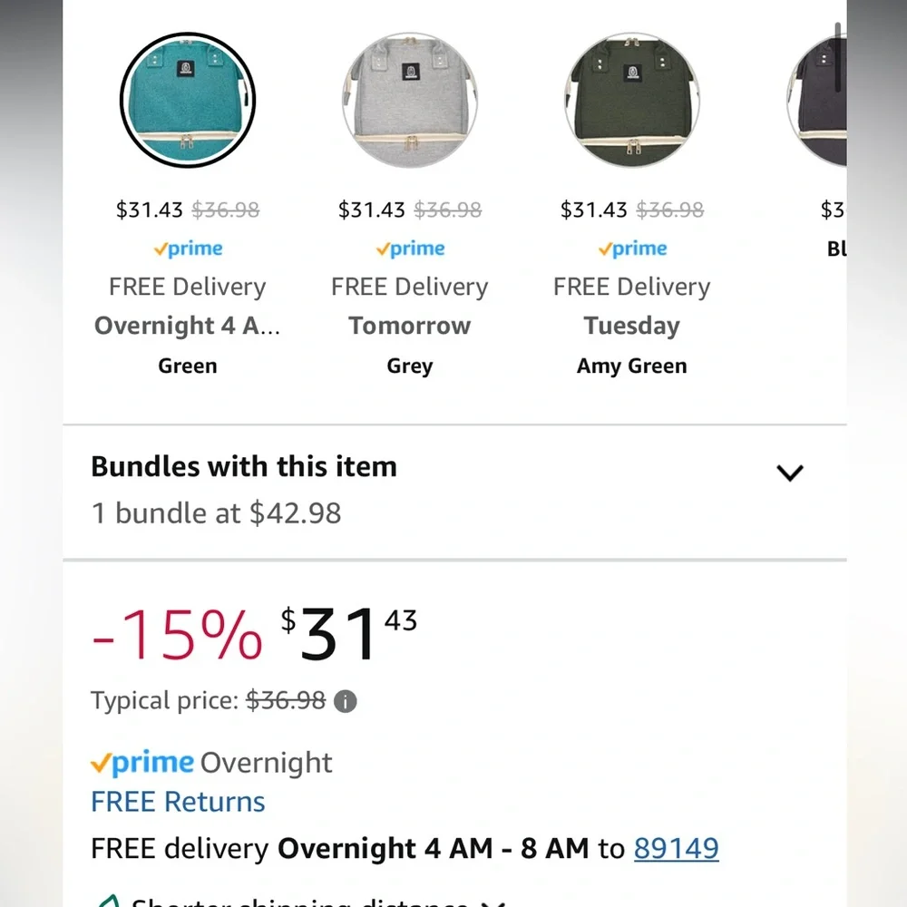Pick the Amy Green backpack variant
This screenshot has height=907, width=907.
coord(631,100)
